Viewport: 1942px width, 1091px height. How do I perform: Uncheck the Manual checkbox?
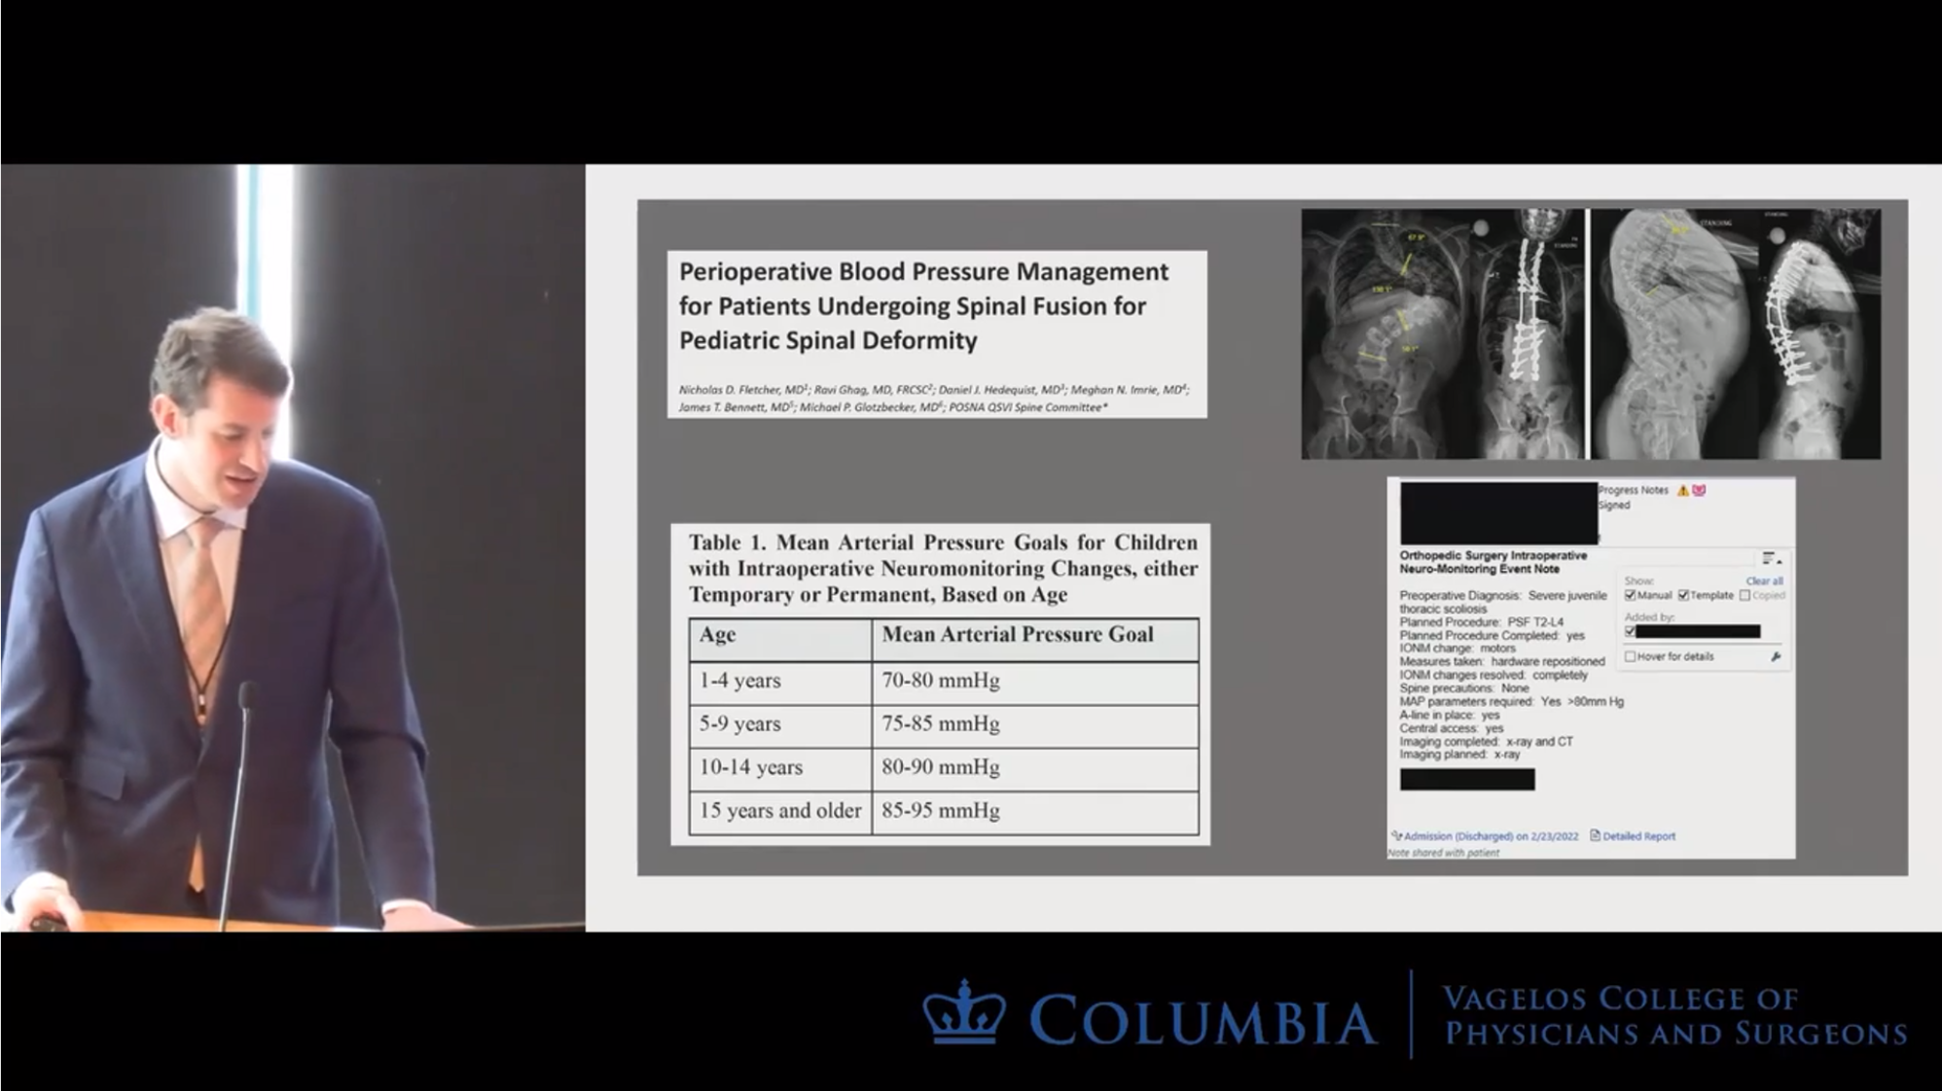coord(1630,595)
